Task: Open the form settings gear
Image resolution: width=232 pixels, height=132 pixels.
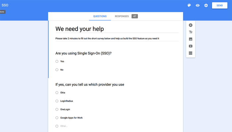Action: click(x=206, y=6)
